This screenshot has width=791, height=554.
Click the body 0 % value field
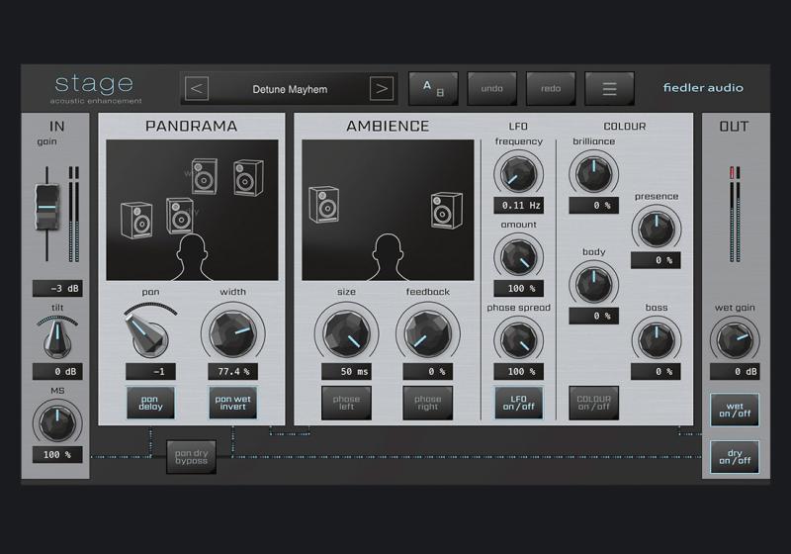594,316
